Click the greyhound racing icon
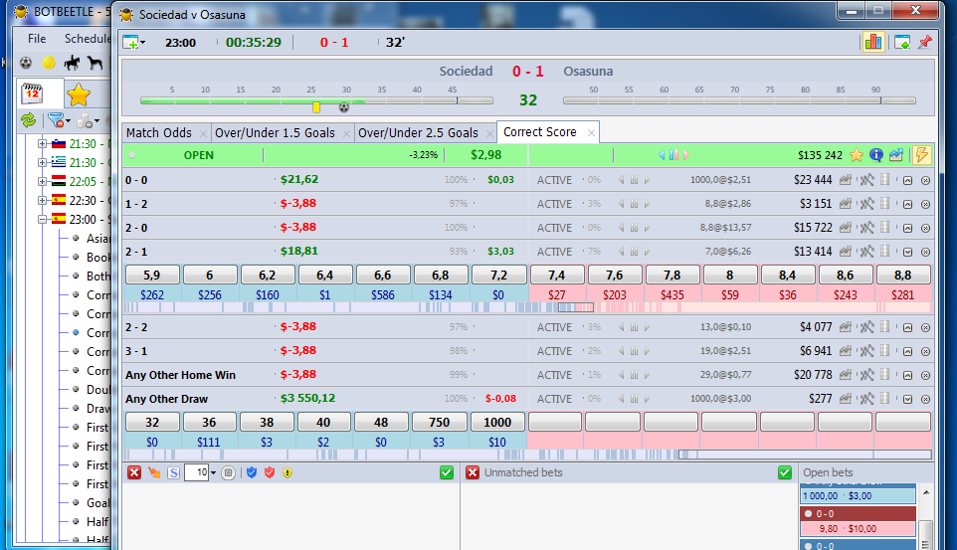This screenshot has height=550, width=957. pos(96,63)
